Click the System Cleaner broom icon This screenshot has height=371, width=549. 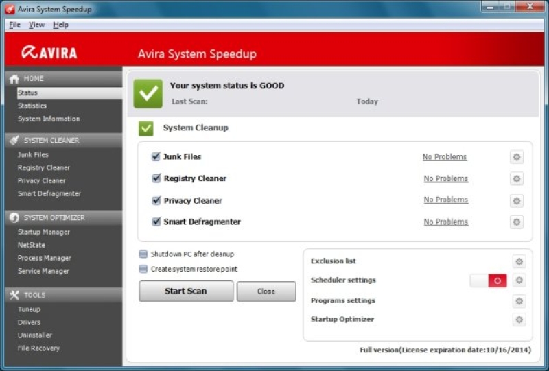click(14, 141)
